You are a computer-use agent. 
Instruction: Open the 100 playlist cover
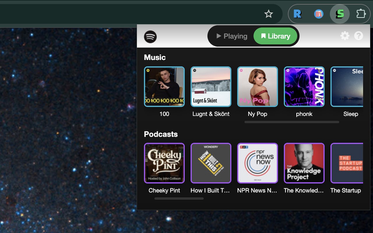164,87
